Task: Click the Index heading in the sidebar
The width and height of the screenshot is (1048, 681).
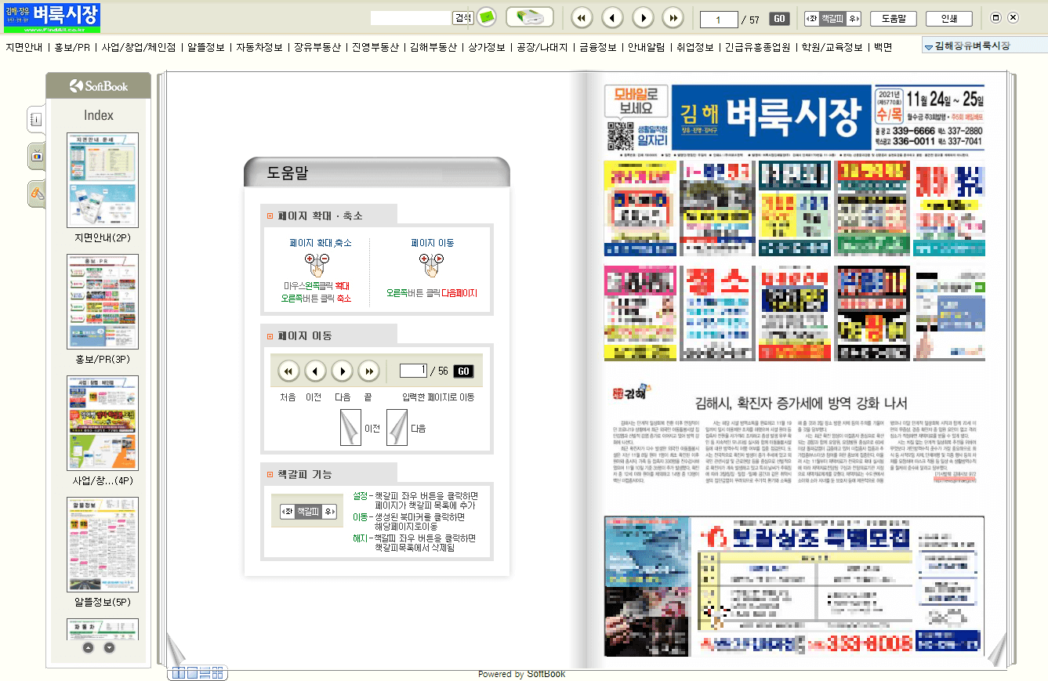Action: [x=99, y=115]
